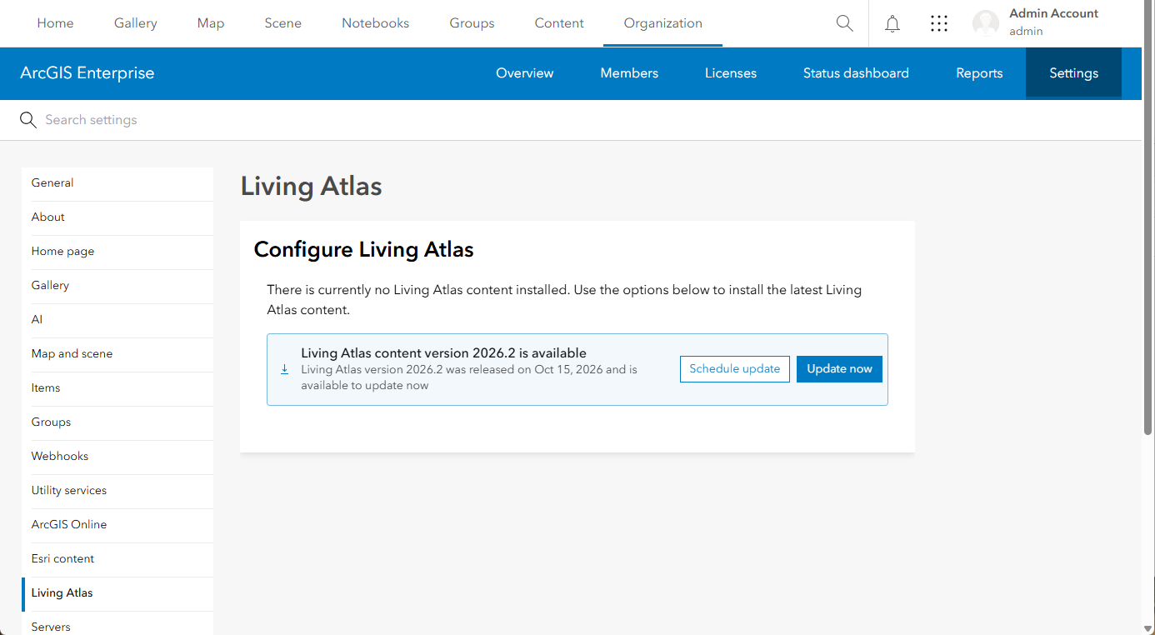
Task: Open the search magnifier icon in top bar
Action: 844,23
